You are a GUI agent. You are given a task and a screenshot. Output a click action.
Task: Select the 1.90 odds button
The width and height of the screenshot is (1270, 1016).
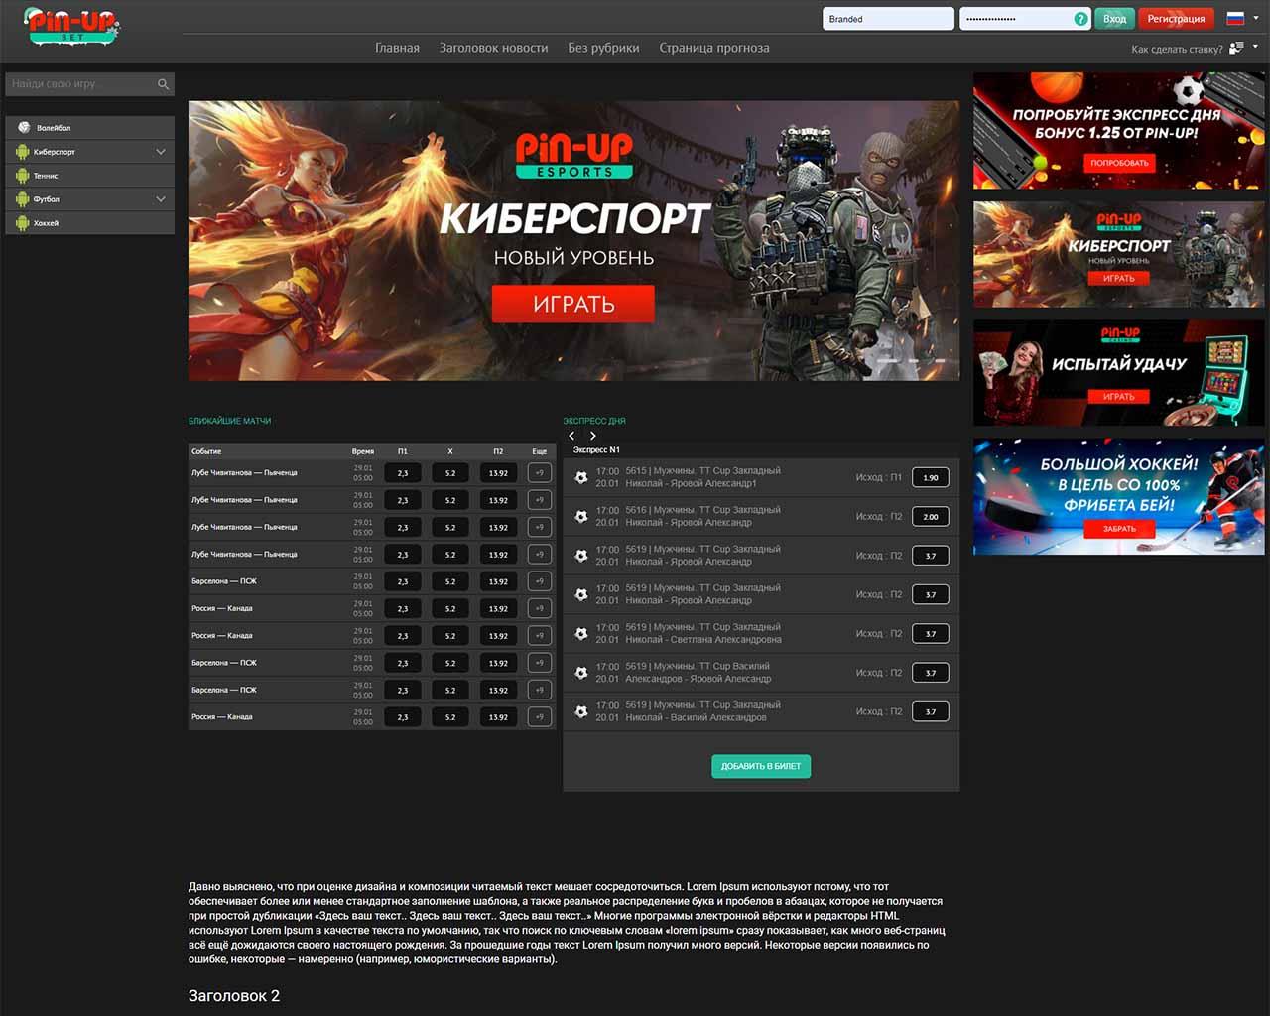(x=930, y=477)
